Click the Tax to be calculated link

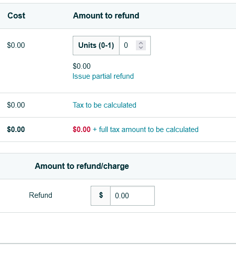(x=105, y=105)
